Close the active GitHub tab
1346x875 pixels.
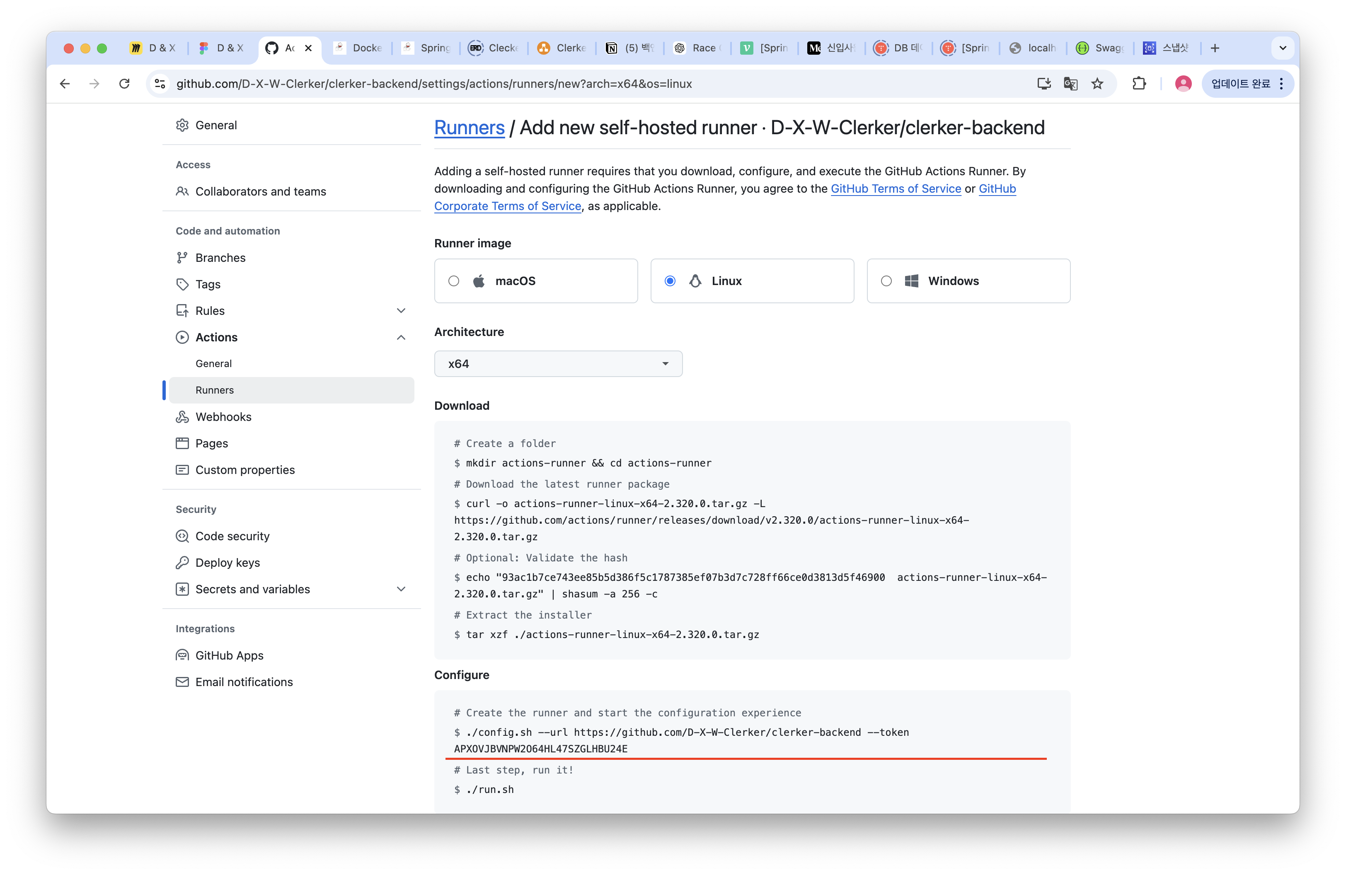click(x=308, y=48)
